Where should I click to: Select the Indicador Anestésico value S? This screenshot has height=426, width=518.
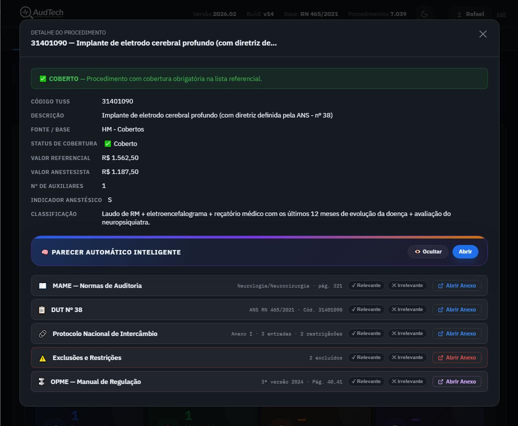click(109, 200)
